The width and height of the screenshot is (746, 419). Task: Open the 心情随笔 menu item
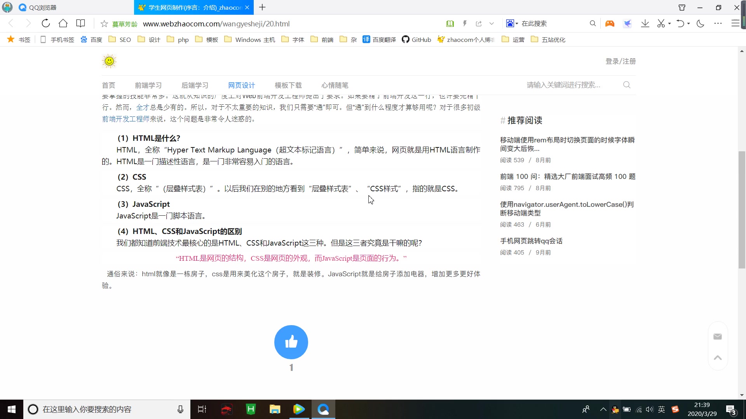[x=335, y=85]
